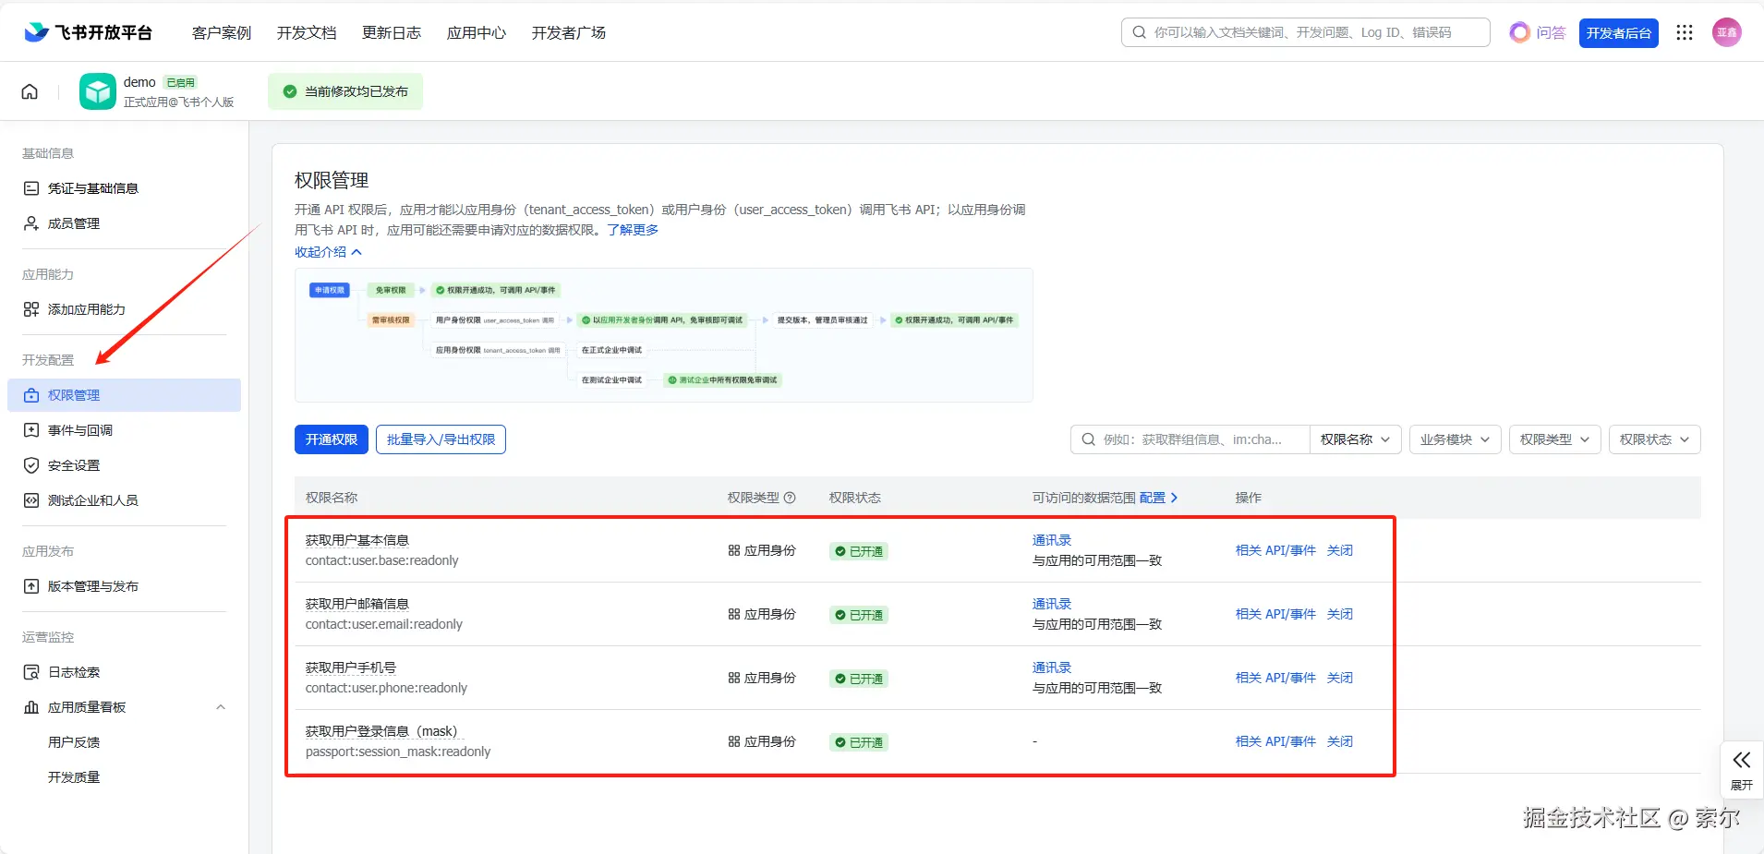Click the demo app cube icon
The height and width of the screenshot is (854, 1764).
98,91
